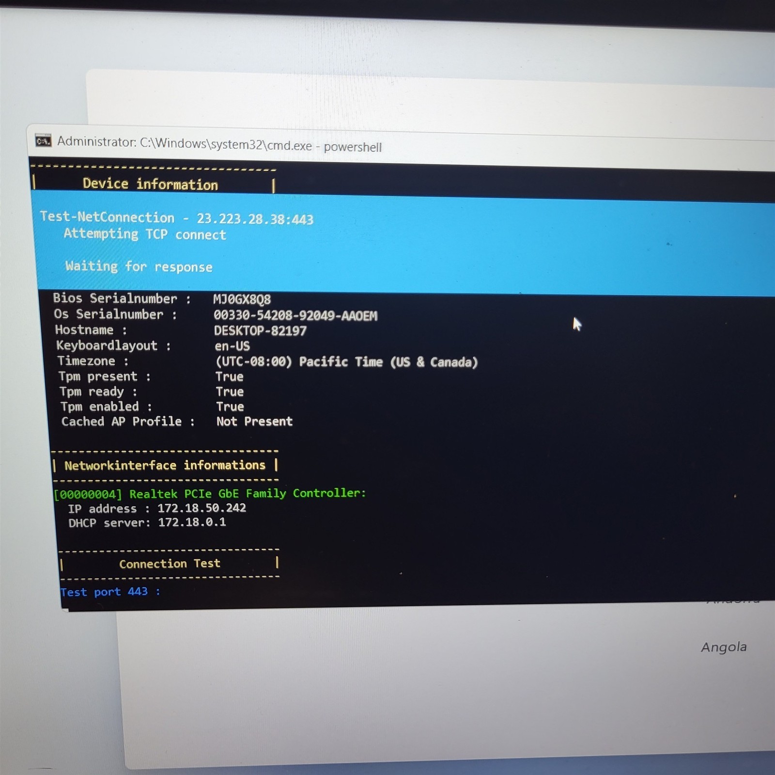
Task: Select the True value for Tpm ready
Action: pyautogui.click(x=230, y=392)
